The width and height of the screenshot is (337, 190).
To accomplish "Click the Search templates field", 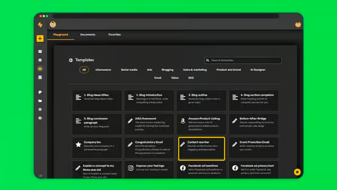I will point(243,60).
